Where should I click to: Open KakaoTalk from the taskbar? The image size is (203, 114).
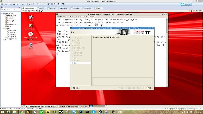pyautogui.click(x=48, y=112)
